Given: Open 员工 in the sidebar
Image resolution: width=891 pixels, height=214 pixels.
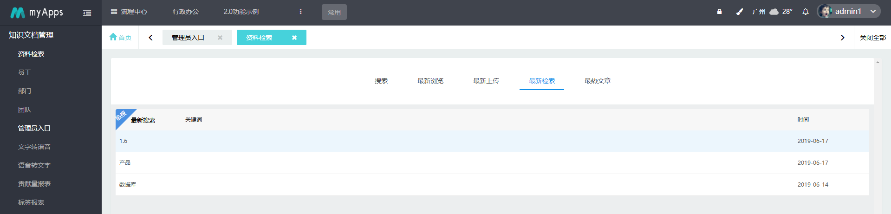Looking at the screenshot, I should [25, 72].
